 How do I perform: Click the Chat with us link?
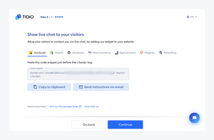[91, 107]
